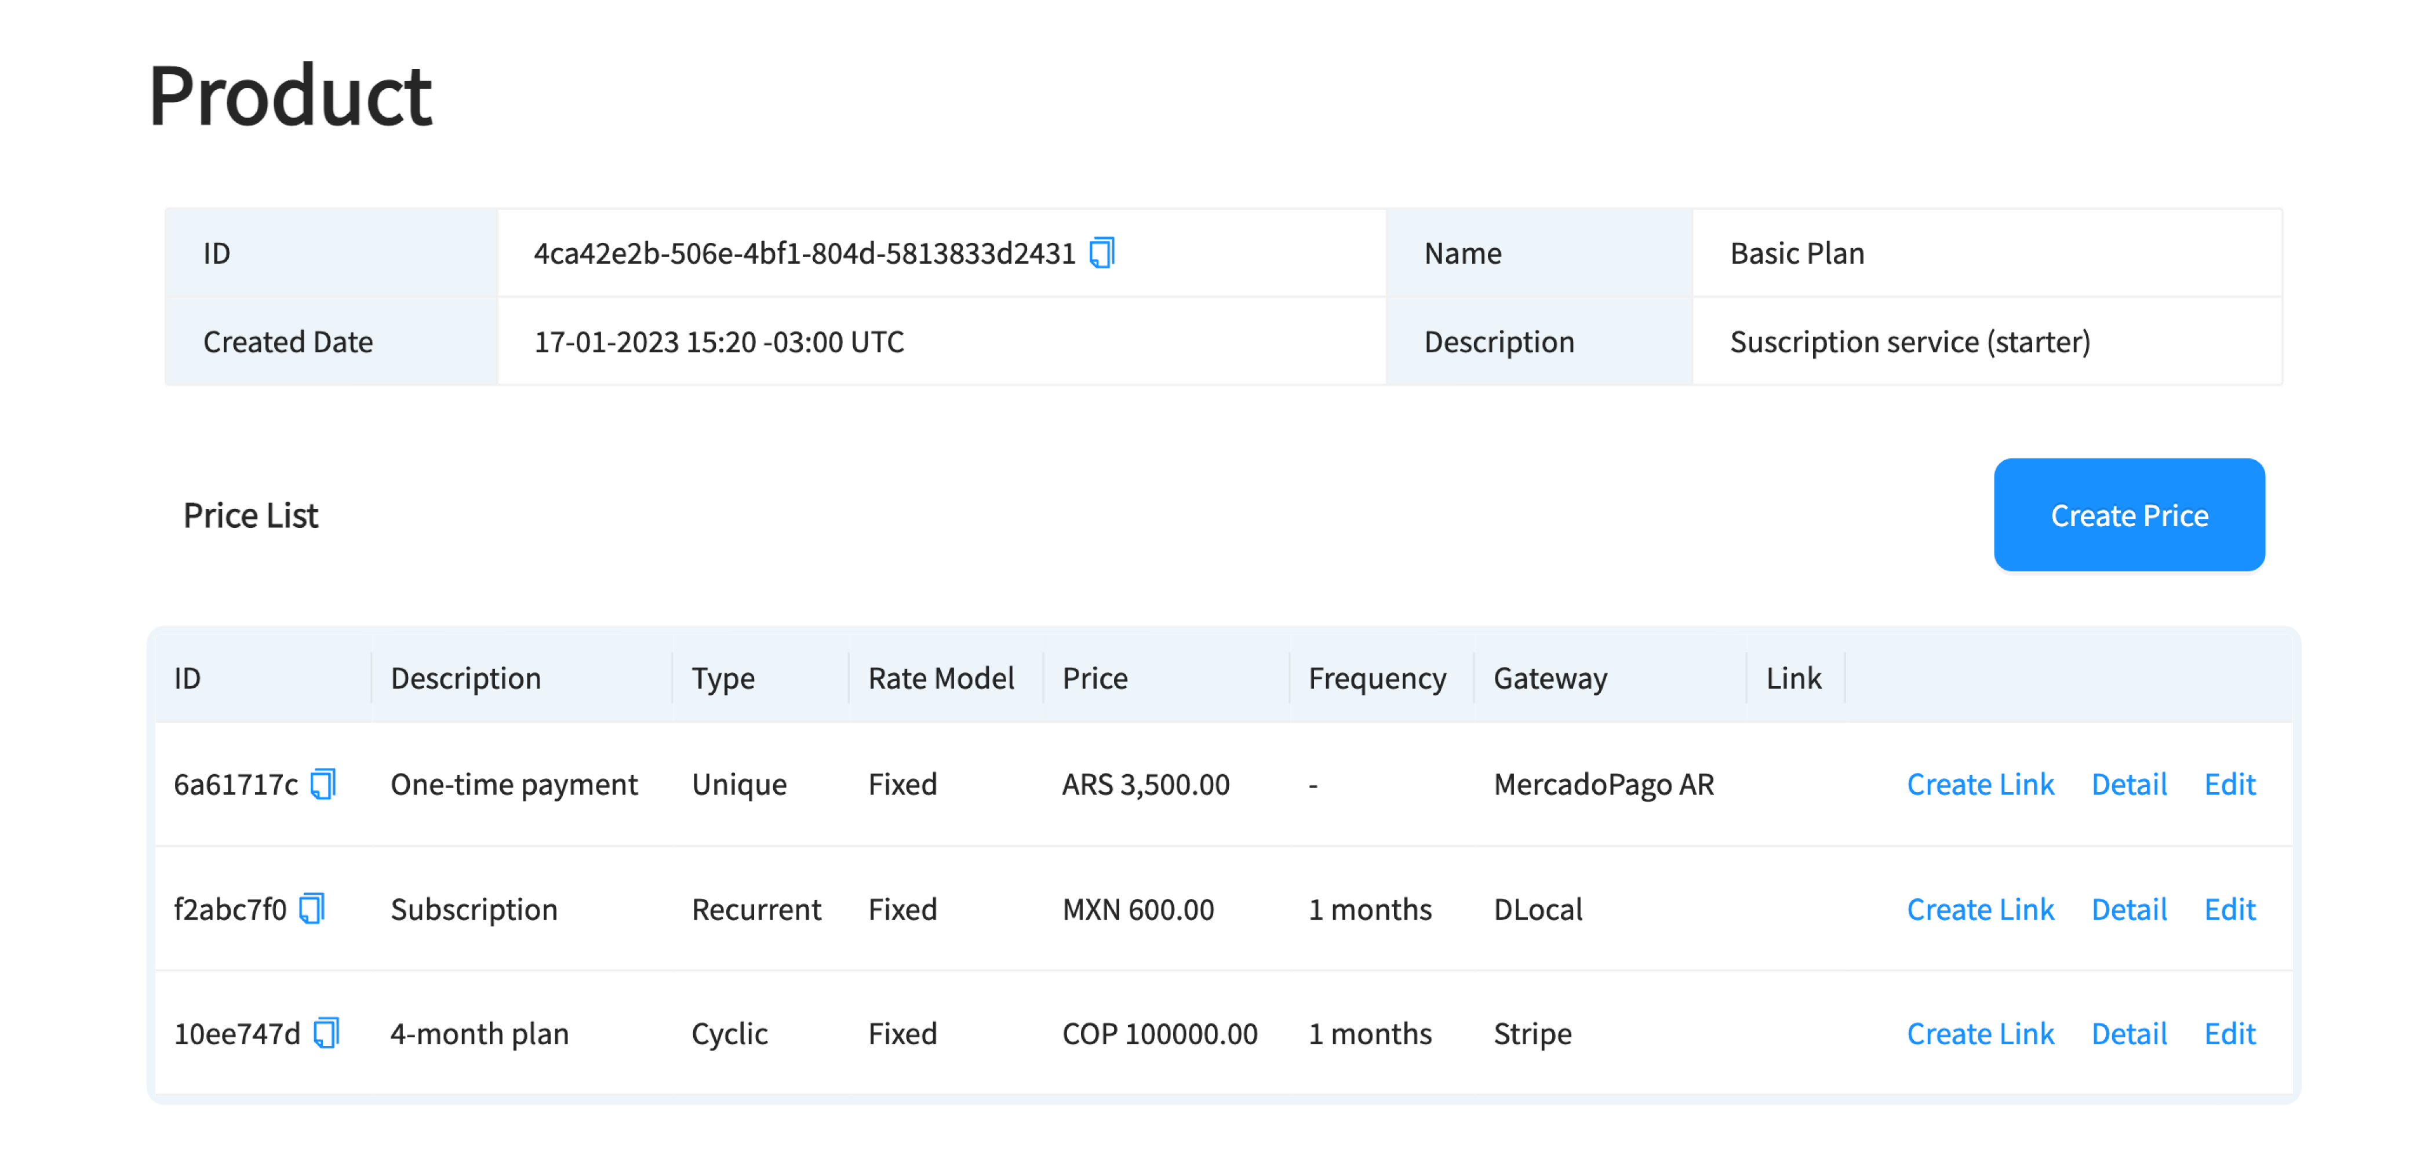The width and height of the screenshot is (2435, 1159).
Task: Click the Frequency column header
Action: 1376,678
